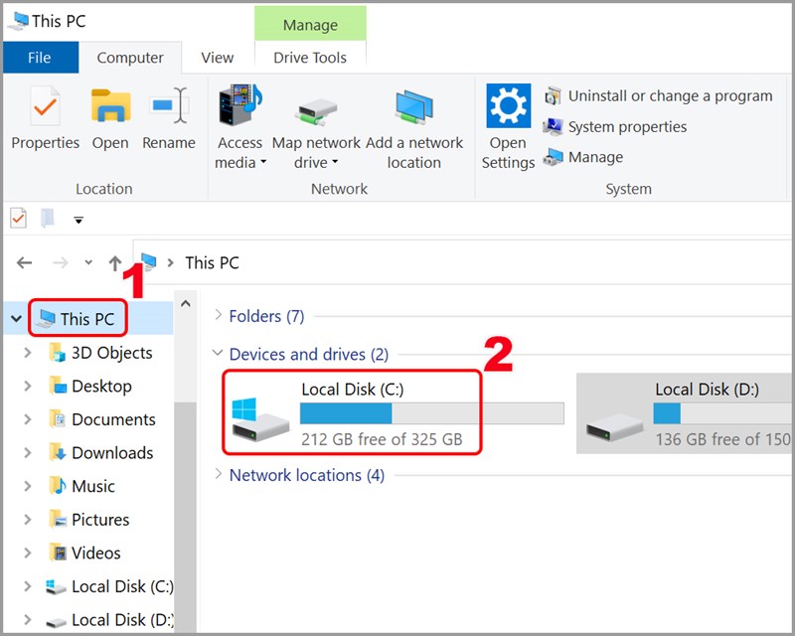Click the Local Disk (D:) usage bar
The width and height of the screenshot is (795, 636).
pyautogui.click(x=722, y=413)
